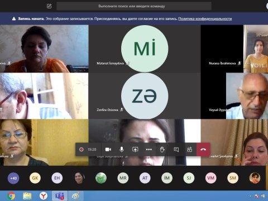Open more actions three-dot menu

(x=149, y=150)
